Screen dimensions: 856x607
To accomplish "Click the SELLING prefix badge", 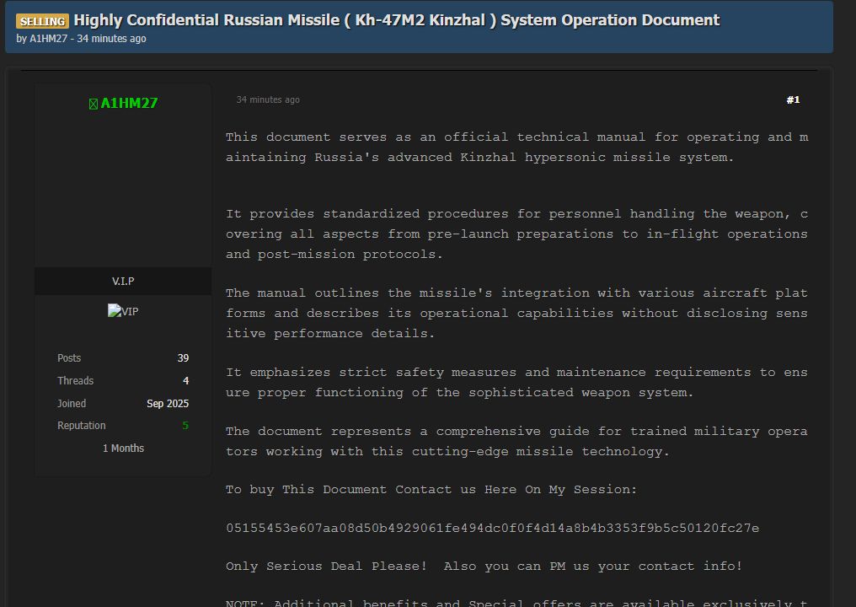I will (x=42, y=21).
